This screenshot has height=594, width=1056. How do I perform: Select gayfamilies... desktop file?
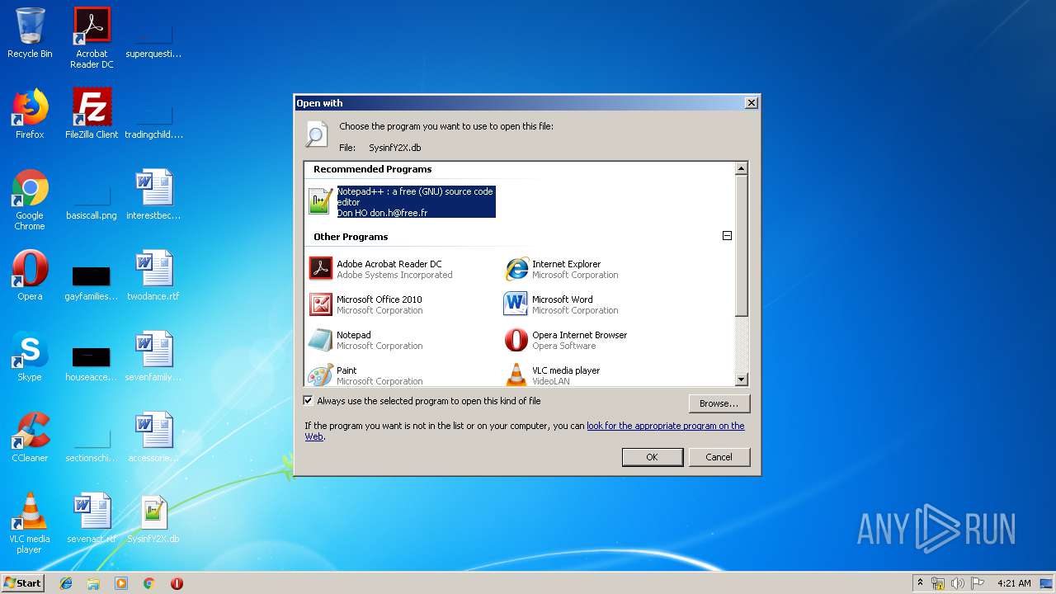coord(92,284)
